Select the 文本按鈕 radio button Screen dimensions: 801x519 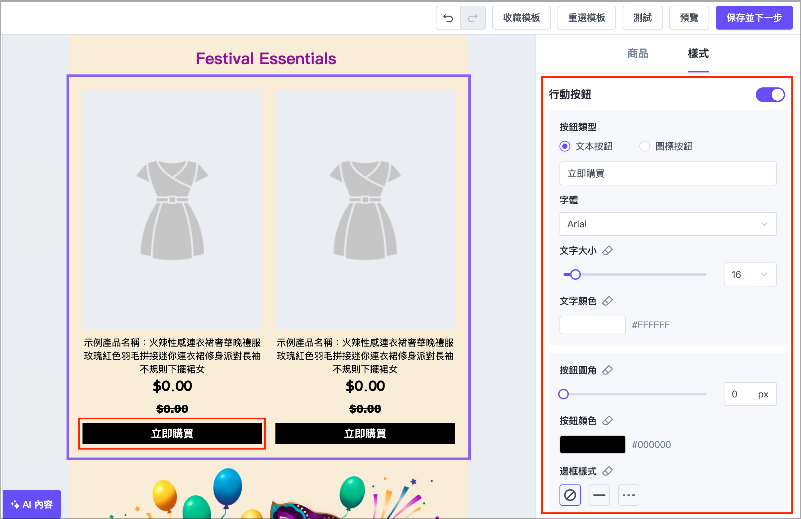tap(564, 146)
